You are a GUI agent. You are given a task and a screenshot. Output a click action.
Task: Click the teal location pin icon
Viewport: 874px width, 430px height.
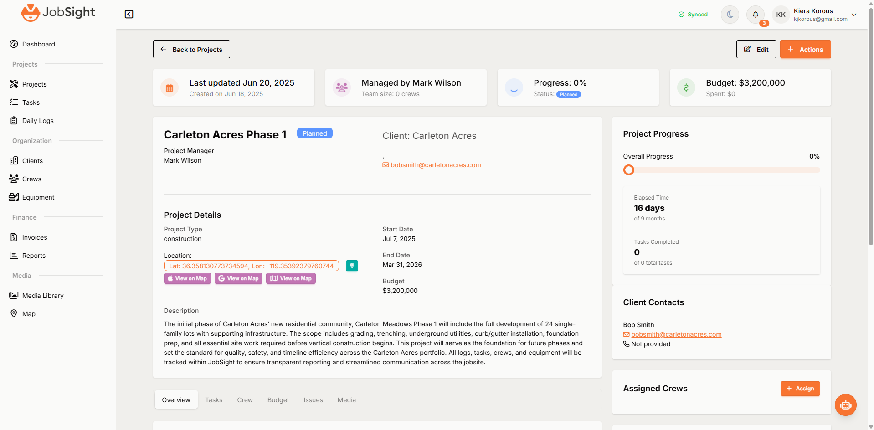point(352,266)
